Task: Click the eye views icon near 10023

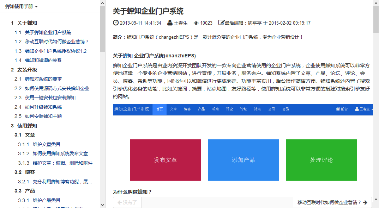Action: 196,23
